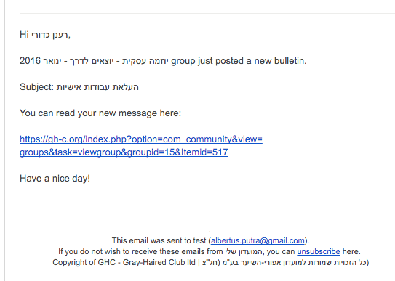Click the horizontal divider above the footer
The width and height of the screenshot is (395, 281).
[207, 213]
